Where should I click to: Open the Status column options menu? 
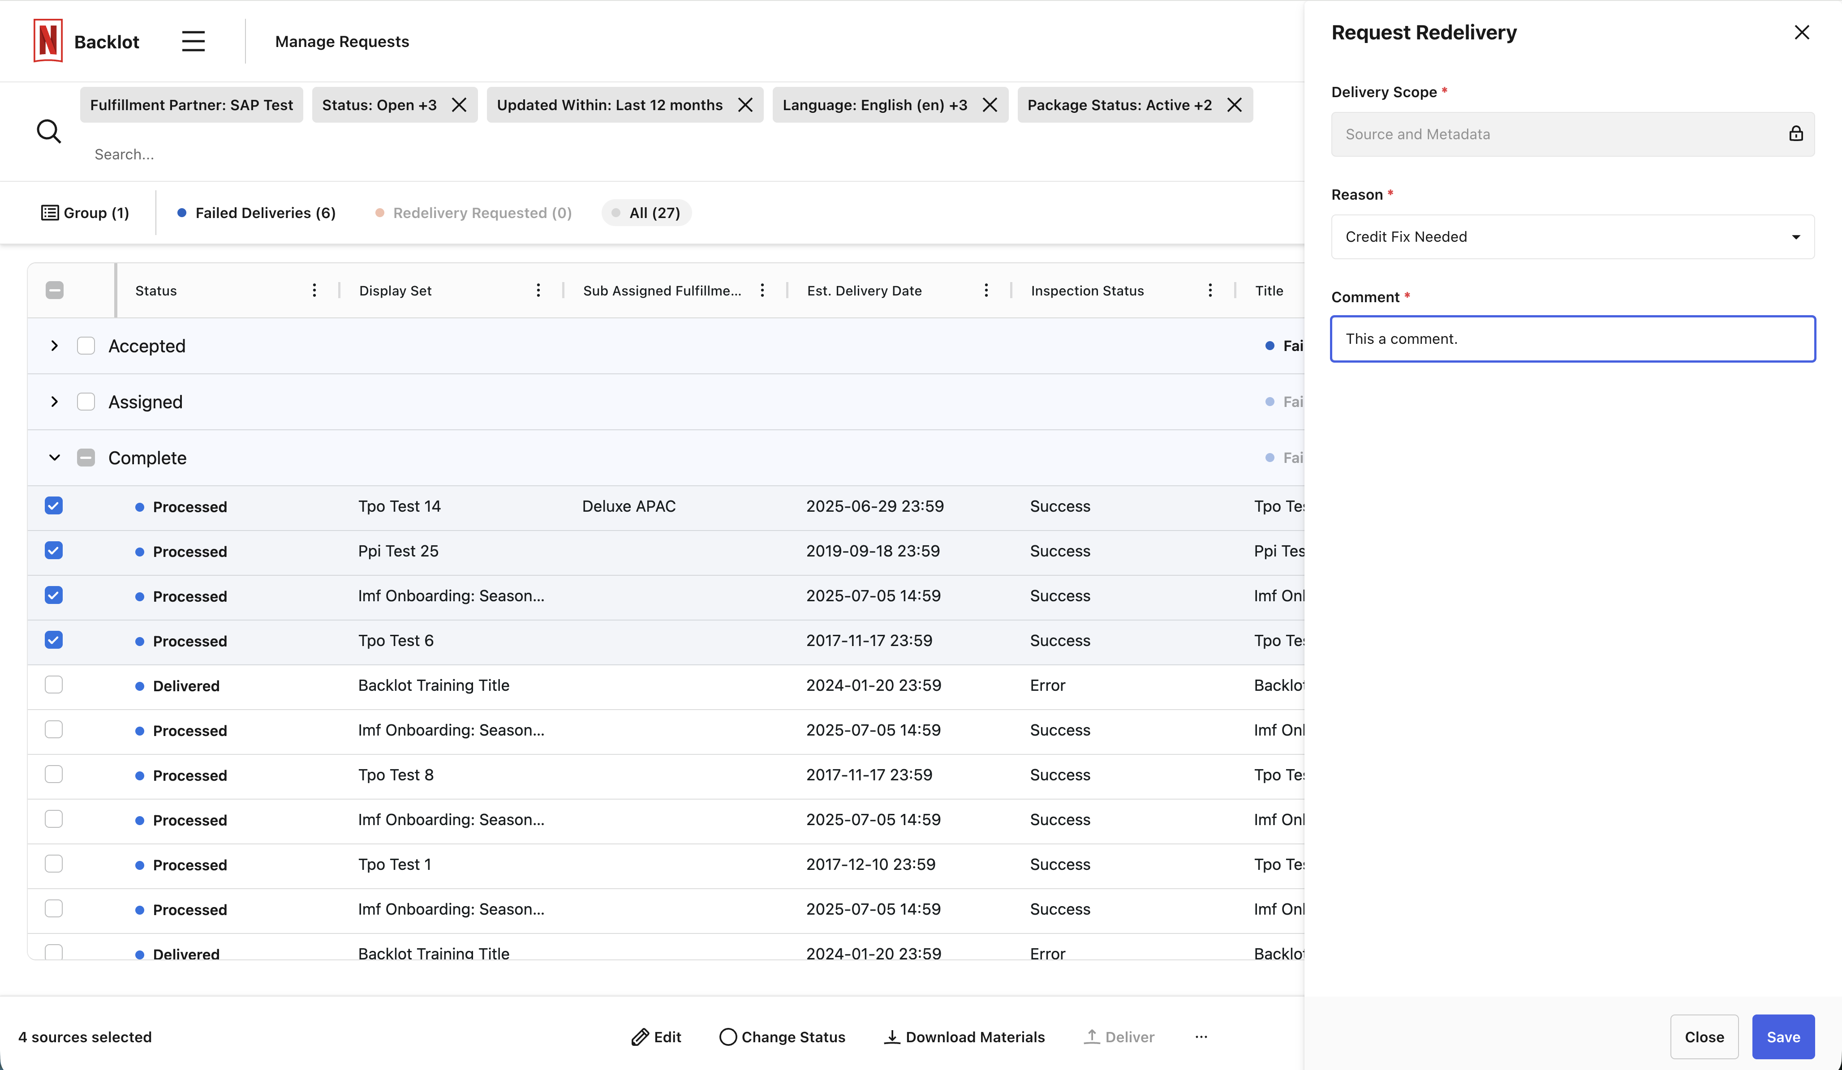314,291
